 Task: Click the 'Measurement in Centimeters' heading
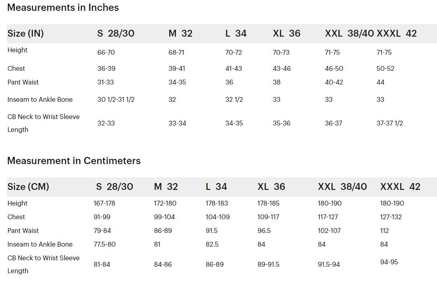click(x=74, y=161)
